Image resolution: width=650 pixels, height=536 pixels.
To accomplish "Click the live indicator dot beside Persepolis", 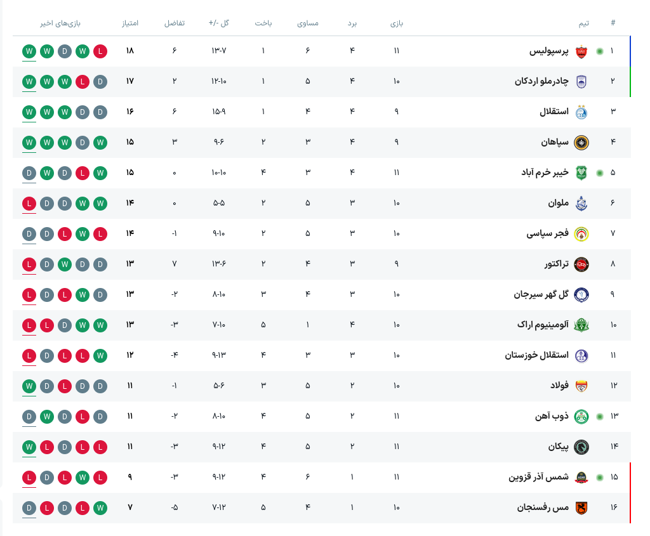I will coord(600,51).
